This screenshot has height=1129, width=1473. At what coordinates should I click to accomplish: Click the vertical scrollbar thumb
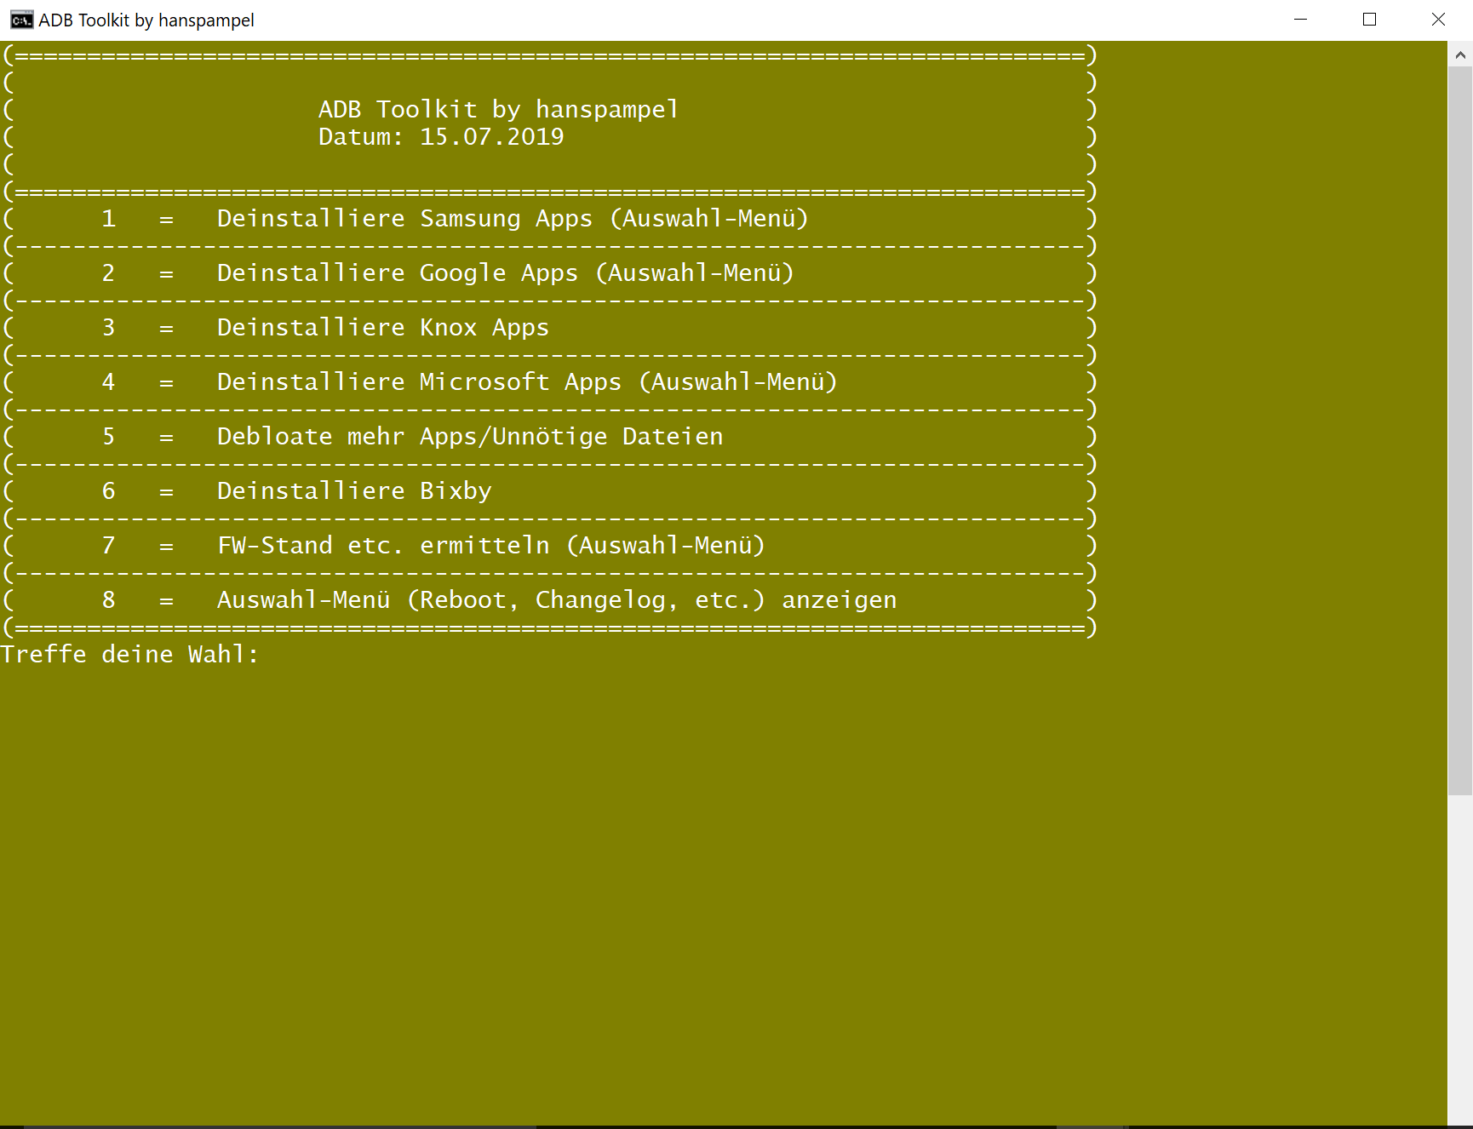point(1460,431)
